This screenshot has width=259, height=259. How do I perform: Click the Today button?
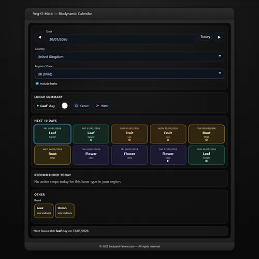[205, 37]
